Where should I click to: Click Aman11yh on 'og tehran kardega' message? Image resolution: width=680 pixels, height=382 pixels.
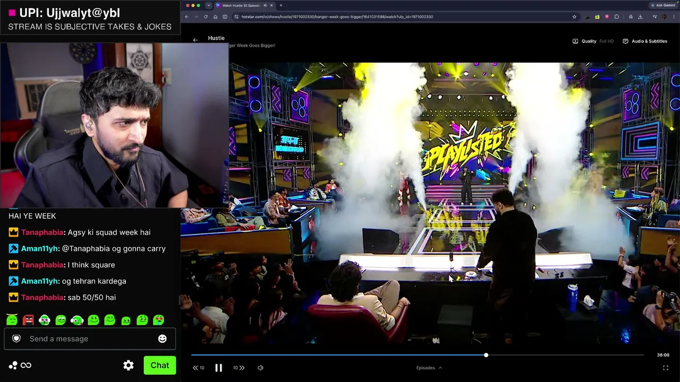[x=39, y=281]
